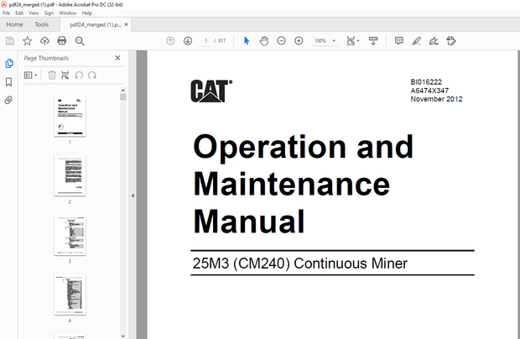Click the "Page Thumbnails" panel title
The height and width of the screenshot is (339, 520).
[x=46, y=58]
